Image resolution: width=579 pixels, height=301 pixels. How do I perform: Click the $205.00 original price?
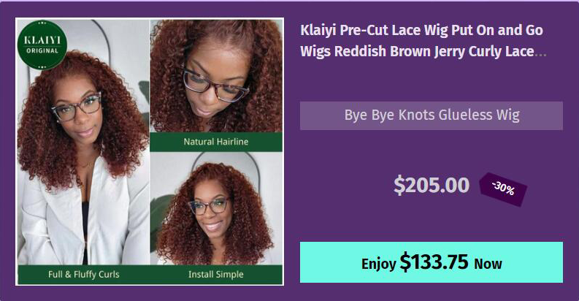432,185
